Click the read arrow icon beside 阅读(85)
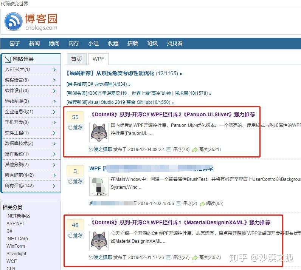 pos(202,204)
